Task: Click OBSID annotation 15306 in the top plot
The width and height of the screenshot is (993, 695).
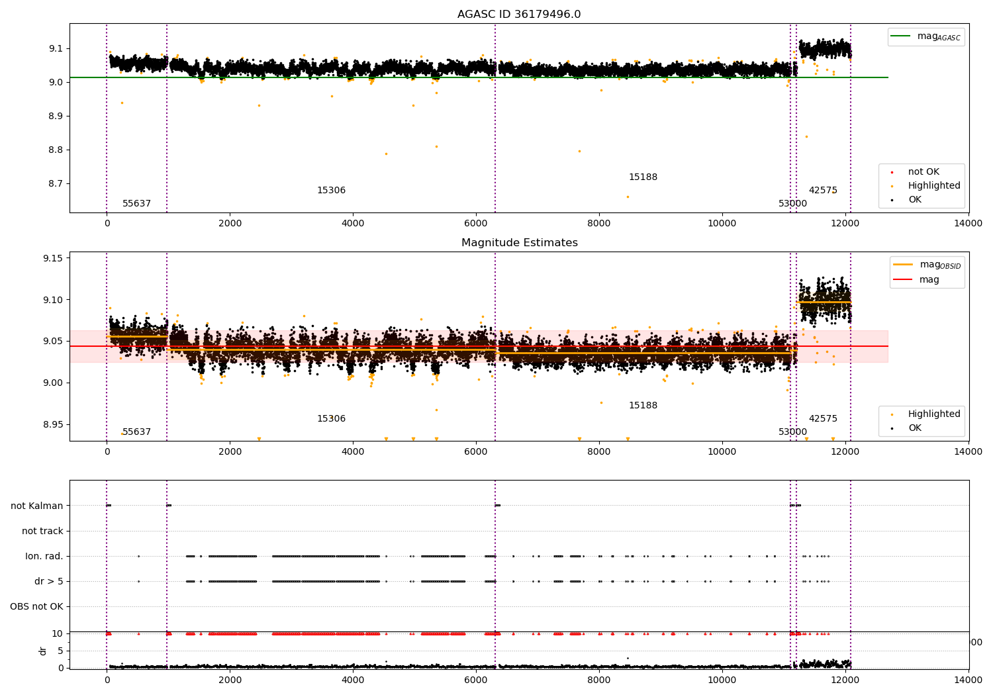Action: (331, 191)
